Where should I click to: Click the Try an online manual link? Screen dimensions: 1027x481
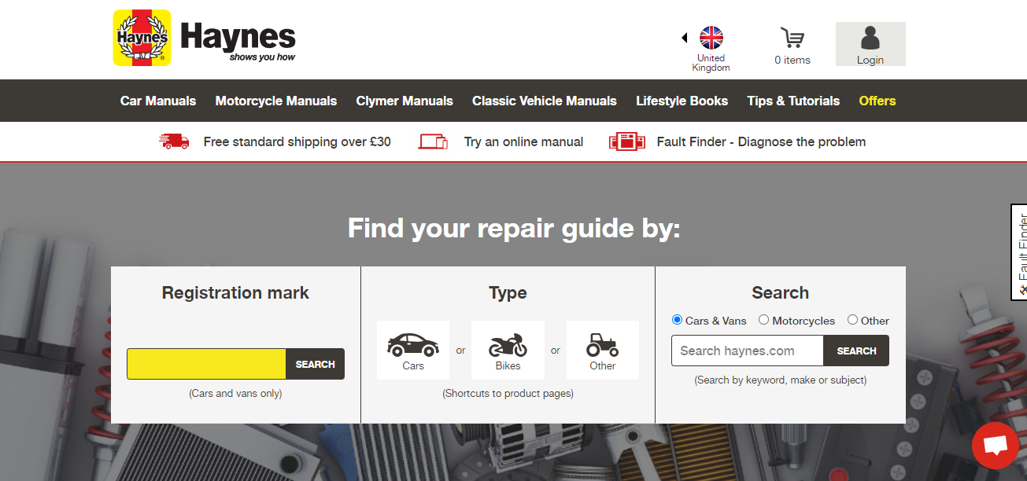point(523,141)
